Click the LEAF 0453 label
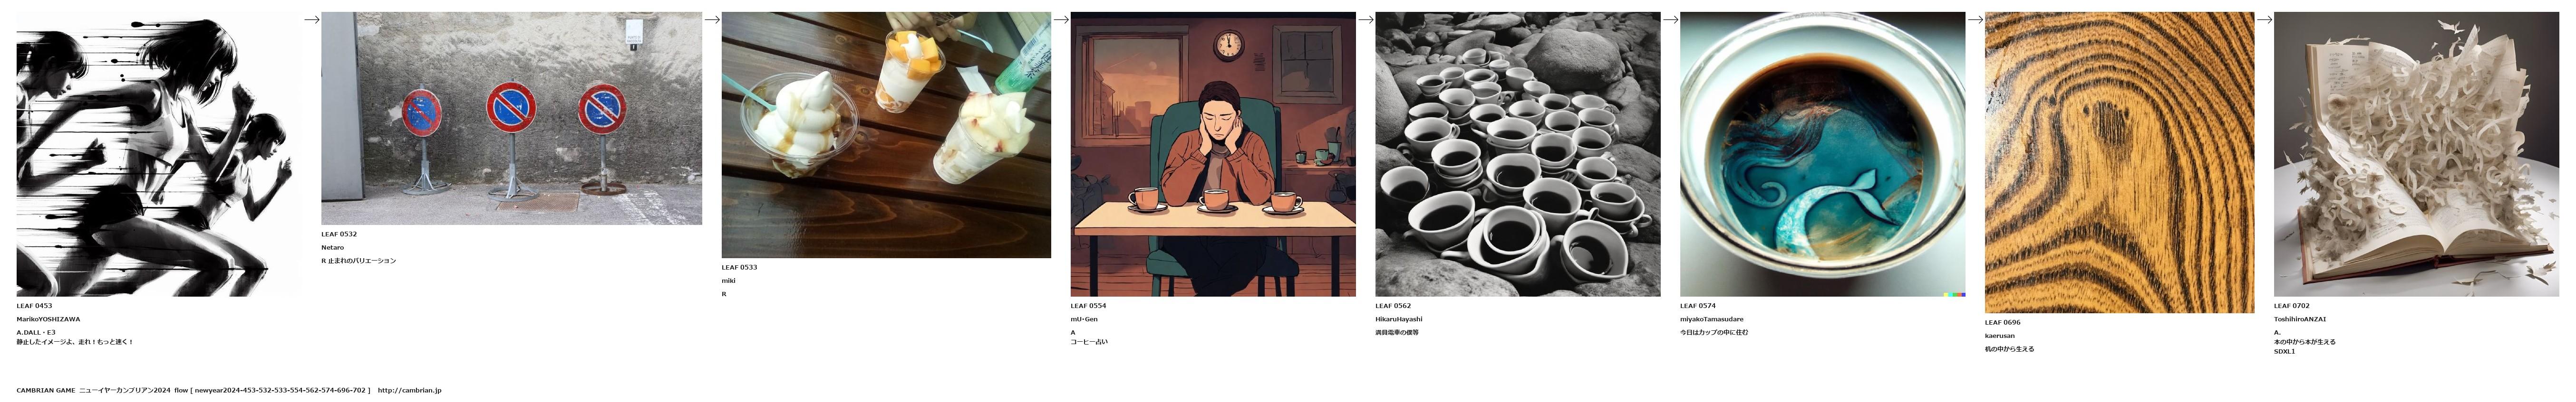 [34, 306]
